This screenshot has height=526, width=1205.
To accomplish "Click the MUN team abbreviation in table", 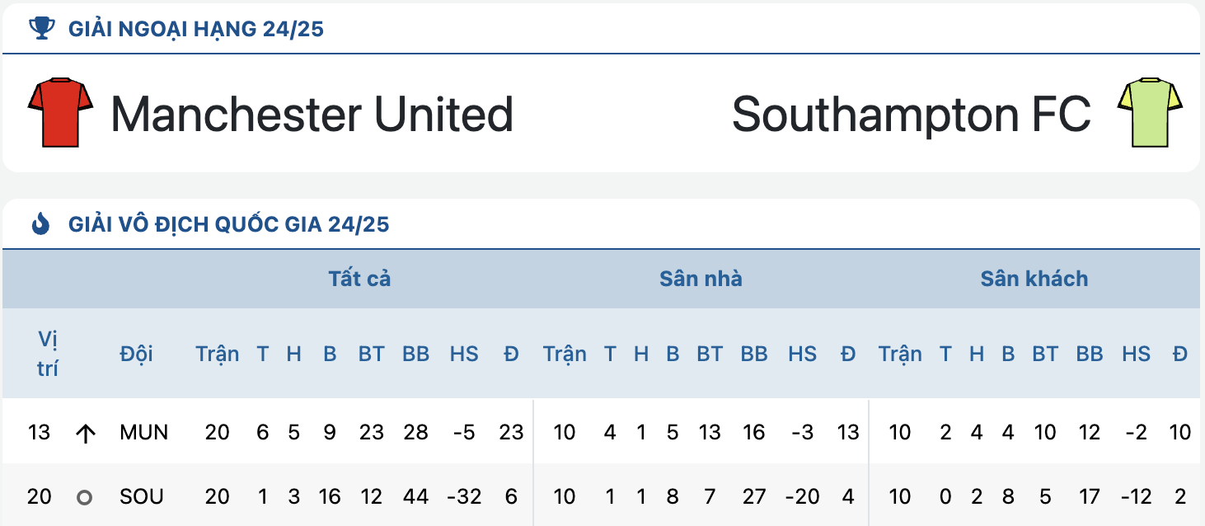I will point(143,432).
